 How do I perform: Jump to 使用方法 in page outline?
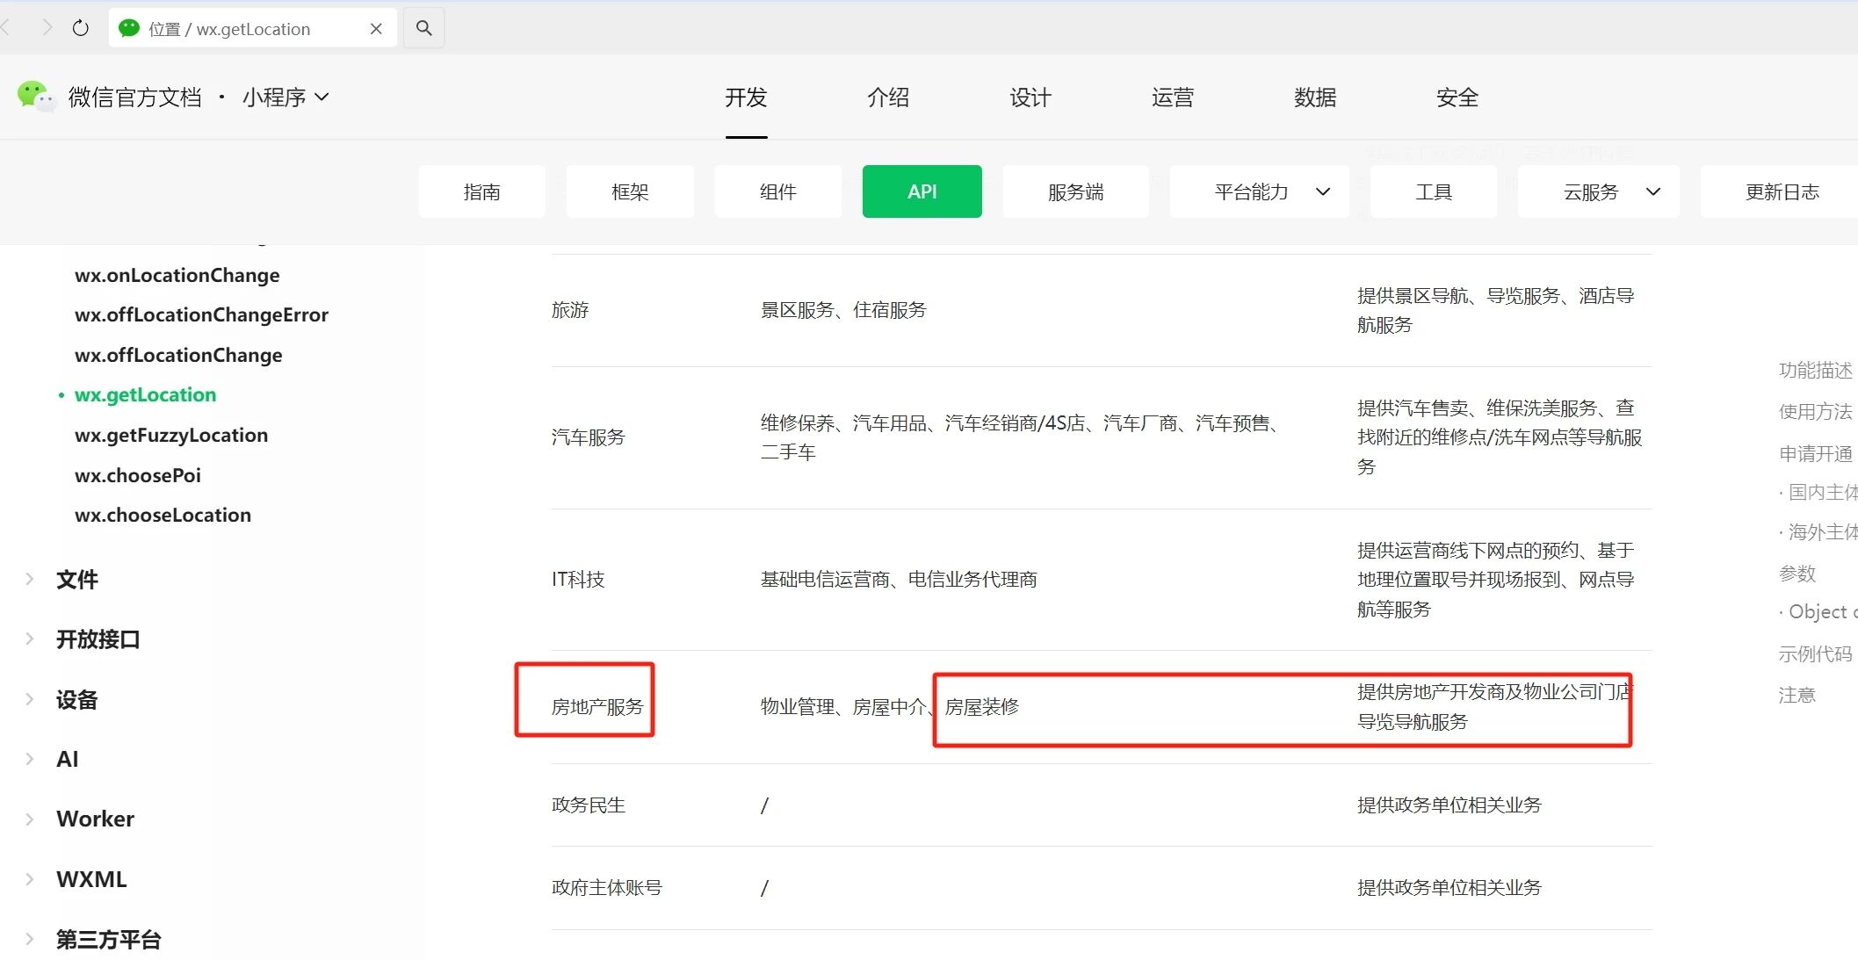click(x=1814, y=411)
